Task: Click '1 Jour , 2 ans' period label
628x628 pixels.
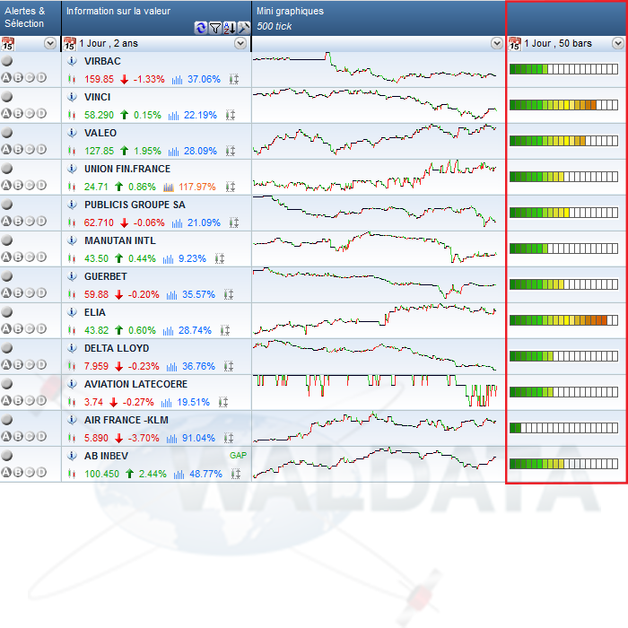Action: tap(109, 43)
